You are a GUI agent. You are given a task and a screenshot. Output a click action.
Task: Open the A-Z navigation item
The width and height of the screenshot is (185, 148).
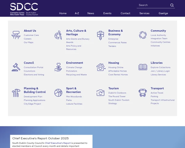click(x=77, y=13)
